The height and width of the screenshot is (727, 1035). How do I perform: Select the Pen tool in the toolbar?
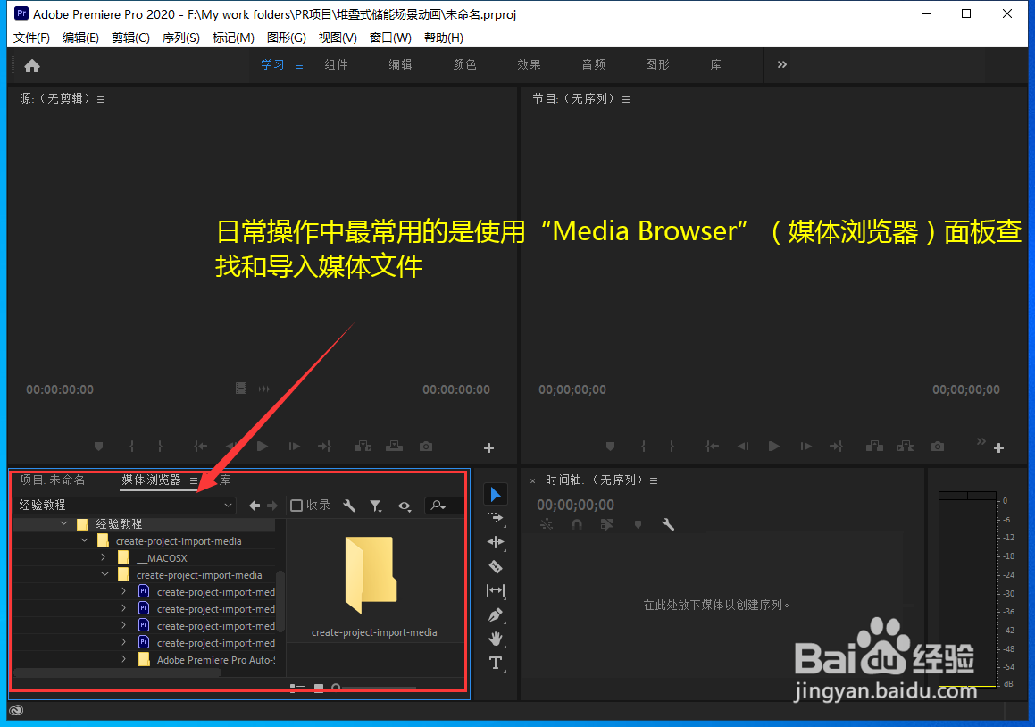[x=496, y=614]
